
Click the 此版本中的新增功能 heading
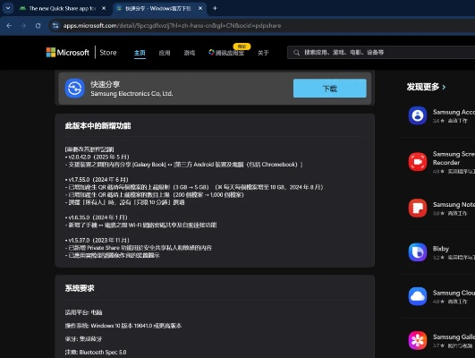tap(98, 126)
